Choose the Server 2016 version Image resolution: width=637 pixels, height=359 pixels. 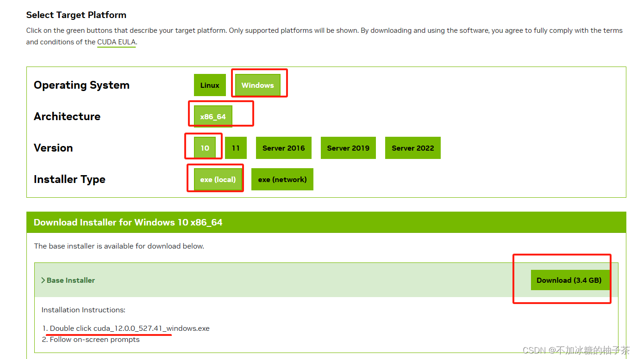click(284, 148)
